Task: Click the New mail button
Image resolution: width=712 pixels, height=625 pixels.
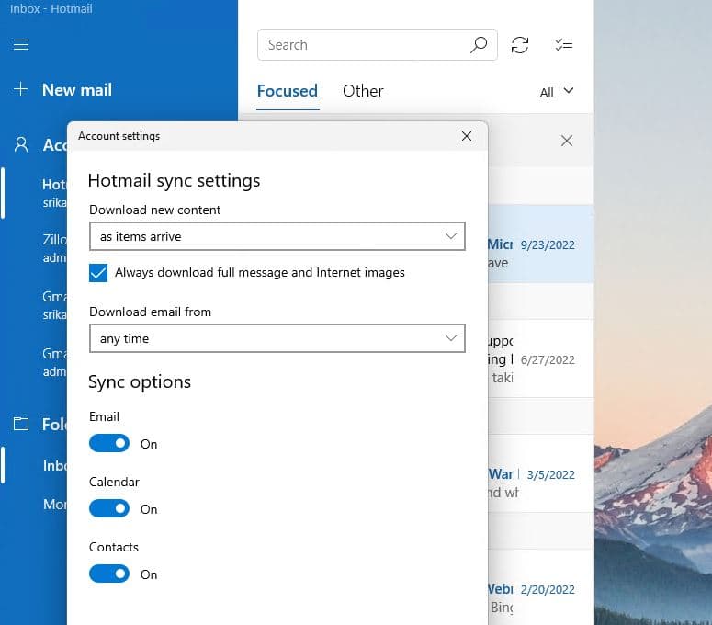Action: (77, 90)
